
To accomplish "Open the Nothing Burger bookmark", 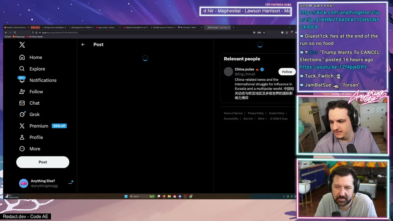I will pos(19,37).
